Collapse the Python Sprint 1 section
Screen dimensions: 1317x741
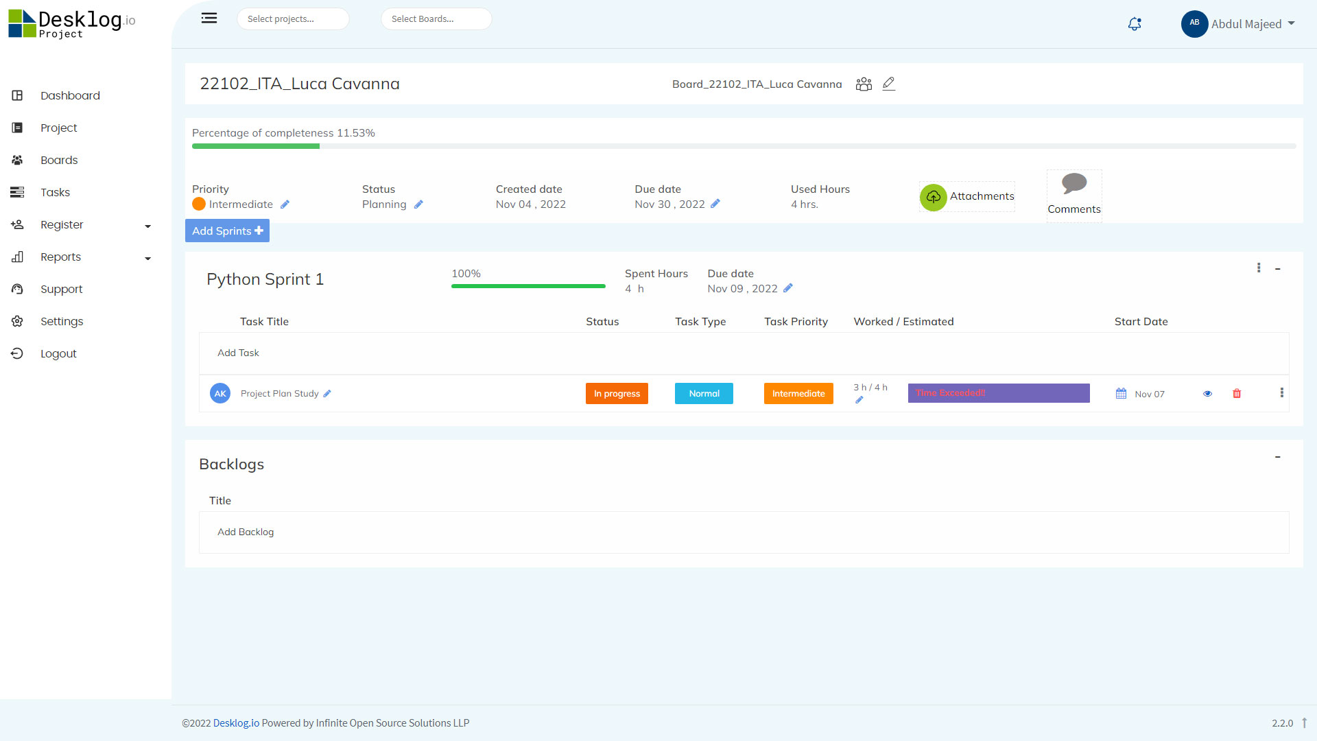[1278, 269]
